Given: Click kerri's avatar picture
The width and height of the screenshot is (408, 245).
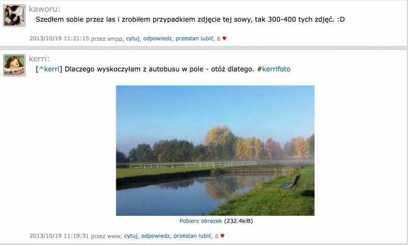Looking at the screenshot, I should click(x=14, y=65).
